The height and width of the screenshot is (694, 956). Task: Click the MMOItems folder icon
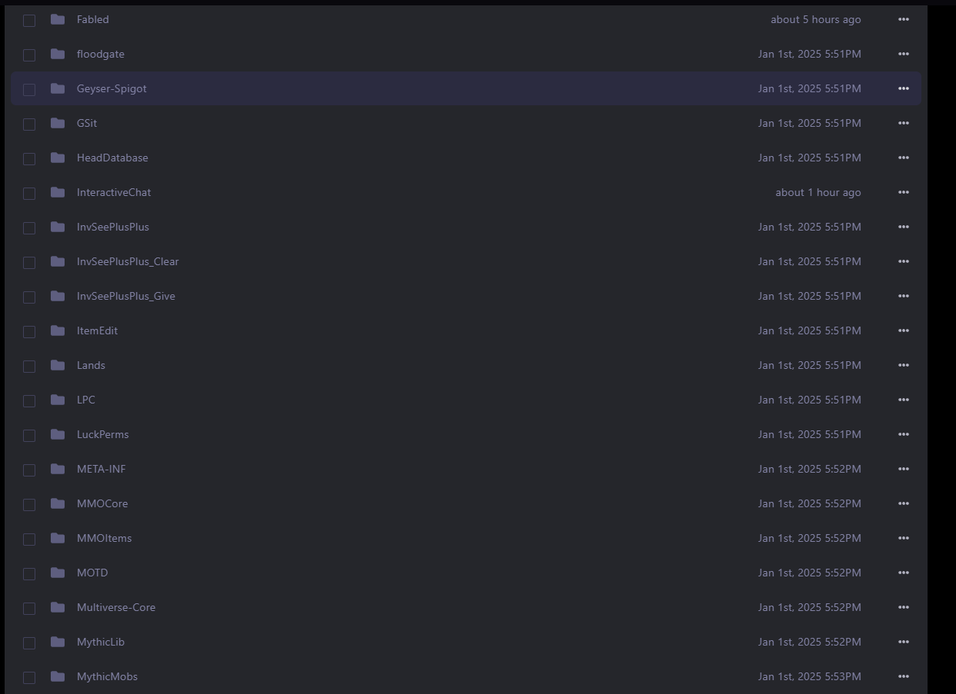[x=58, y=538]
